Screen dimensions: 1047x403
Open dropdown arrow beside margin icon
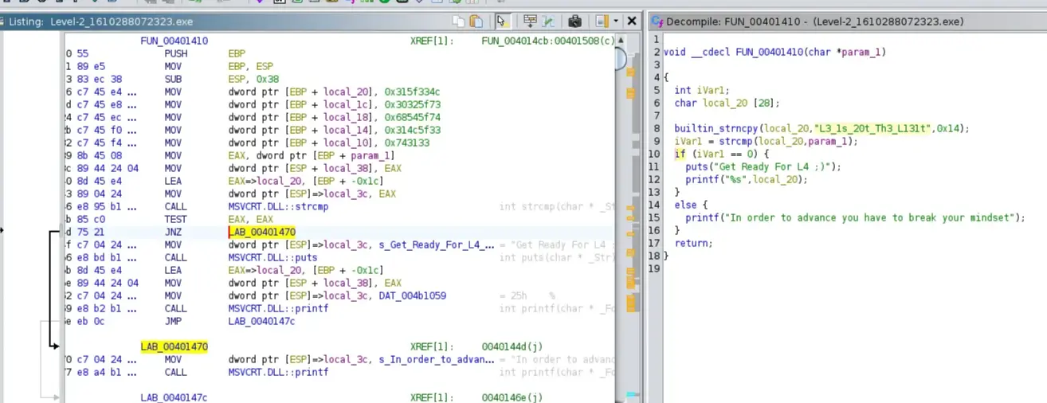tap(616, 22)
